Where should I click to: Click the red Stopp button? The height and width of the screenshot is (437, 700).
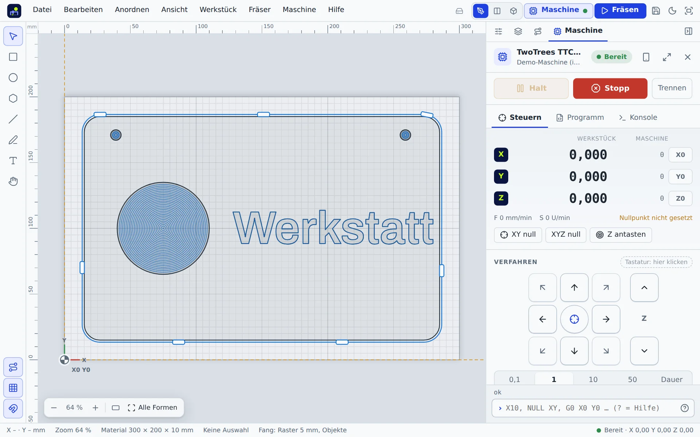tap(610, 88)
